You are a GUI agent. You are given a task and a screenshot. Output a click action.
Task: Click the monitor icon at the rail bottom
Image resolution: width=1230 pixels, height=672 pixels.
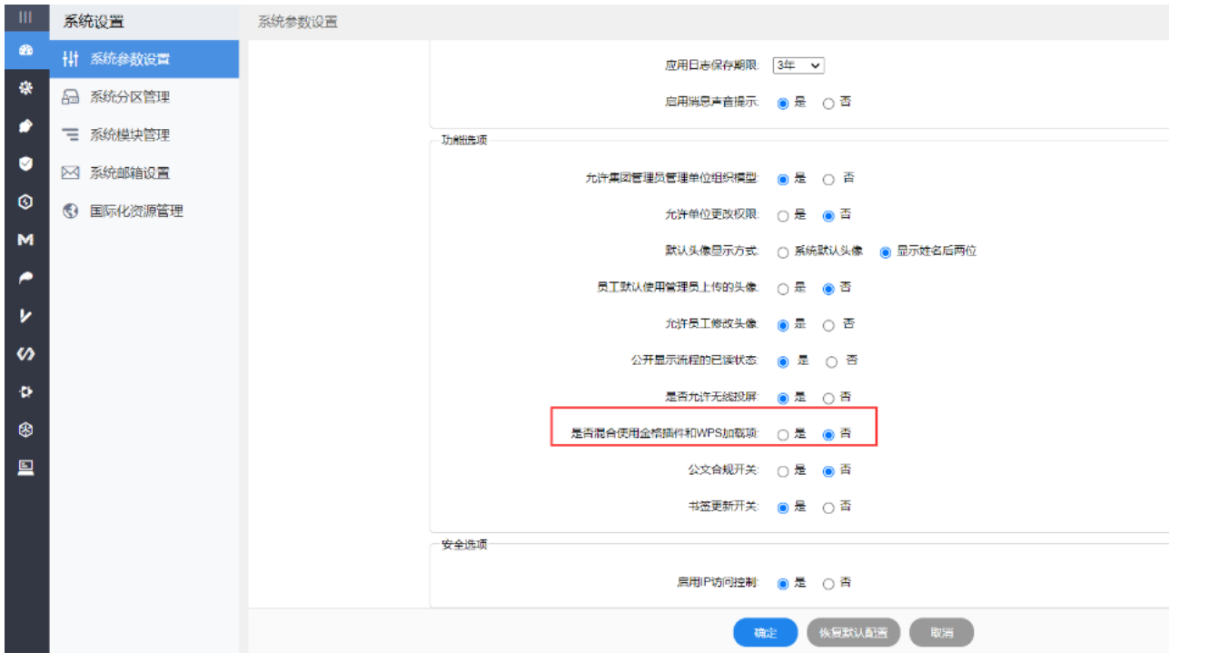[26, 468]
